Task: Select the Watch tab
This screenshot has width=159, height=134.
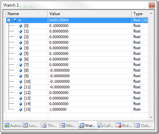Action: click(88, 125)
